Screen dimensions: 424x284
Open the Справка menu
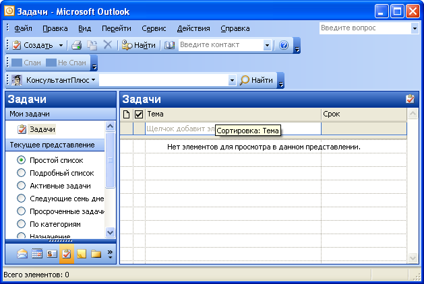click(x=235, y=28)
